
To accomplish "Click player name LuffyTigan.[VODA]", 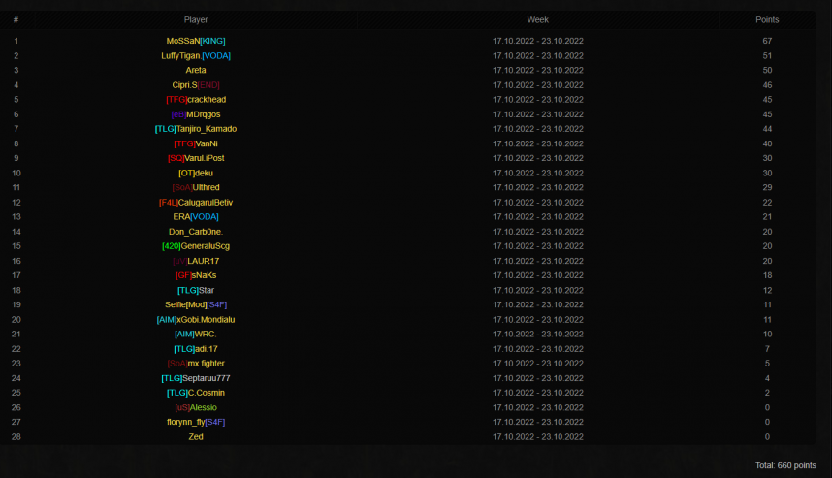I will (196, 55).
